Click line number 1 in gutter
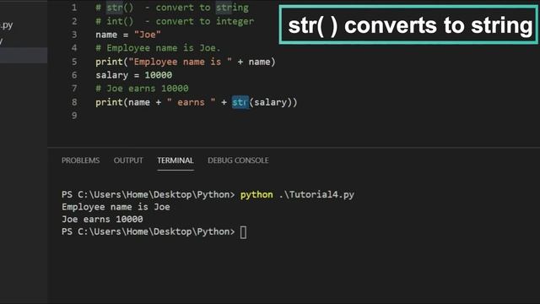 [74, 8]
